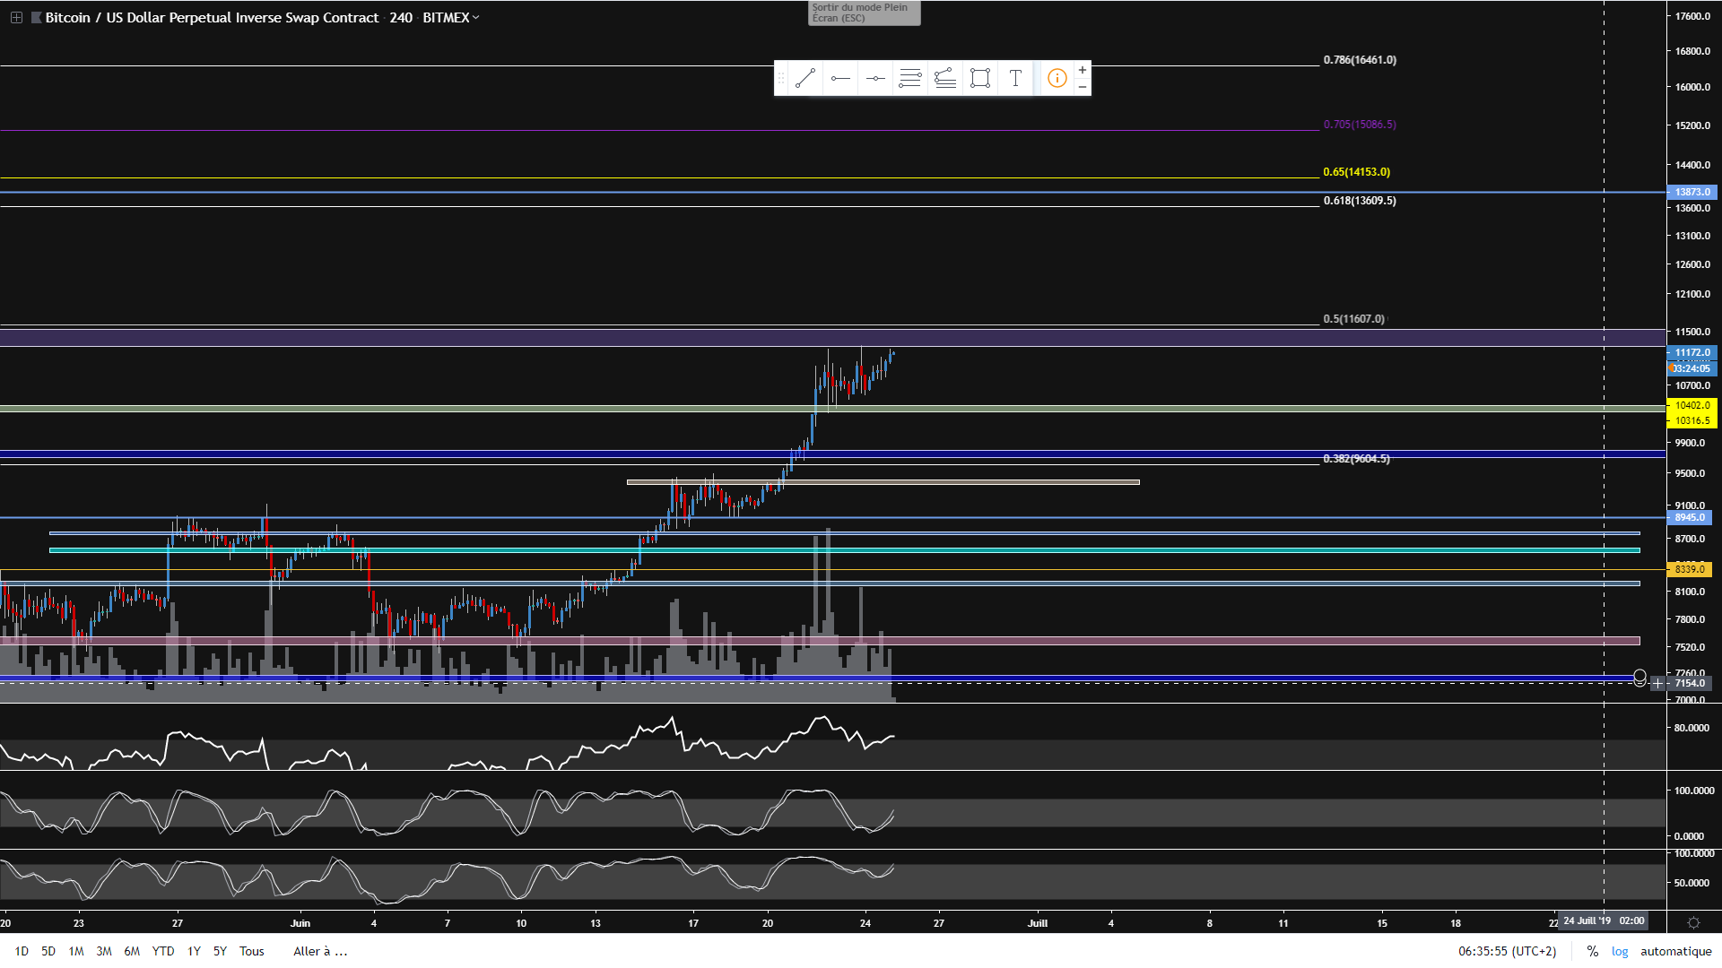Open chart settings gear at bottom right
The image size is (1722, 968).
[1693, 922]
